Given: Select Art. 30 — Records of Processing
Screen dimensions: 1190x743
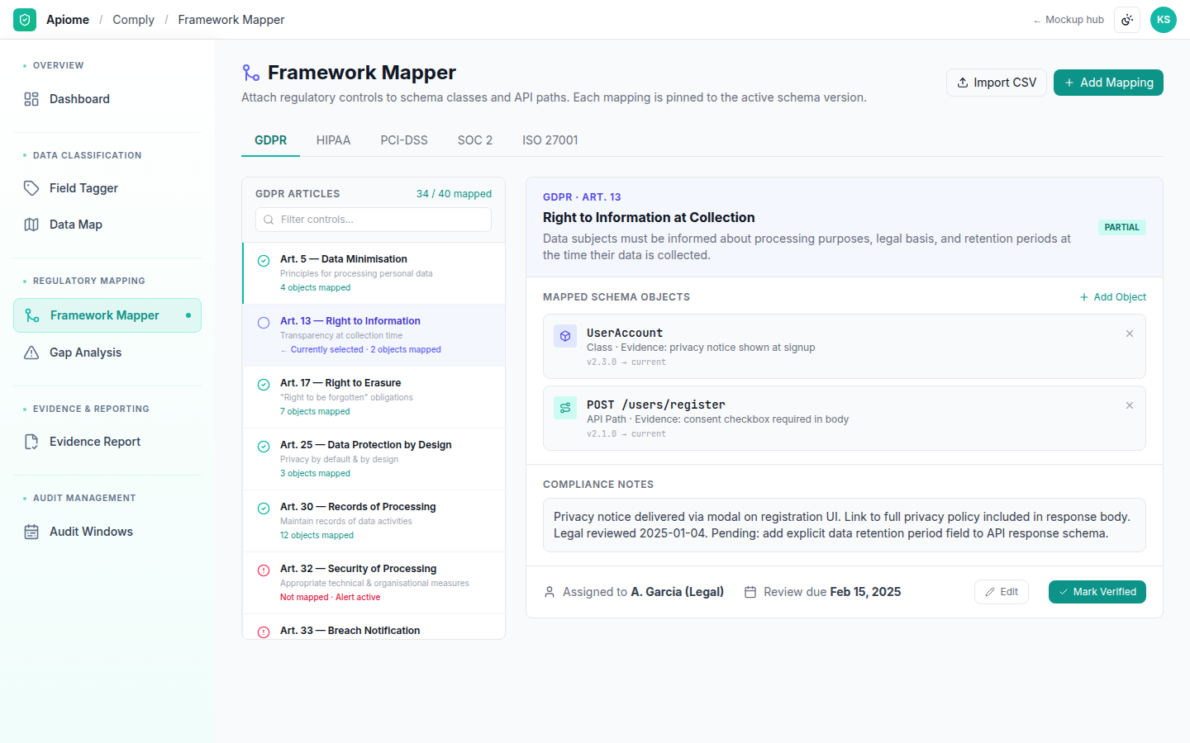Looking at the screenshot, I should click(374, 521).
